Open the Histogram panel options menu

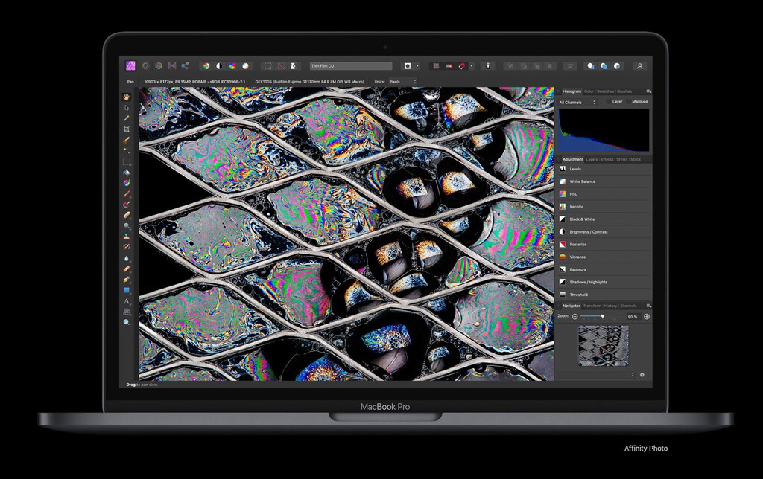tap(648, 91)
